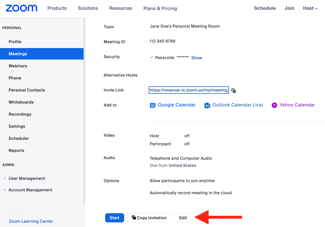This screenshot has height=227, width=325.
Task: Click the Yahoo Calendar icon
Action: [x=274, y=105]
